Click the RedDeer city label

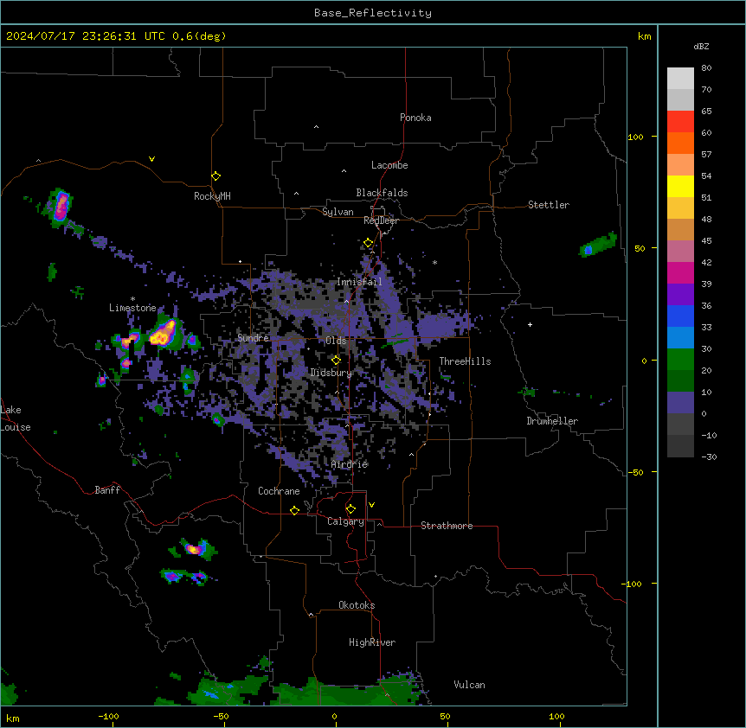[x=382, y=220]
